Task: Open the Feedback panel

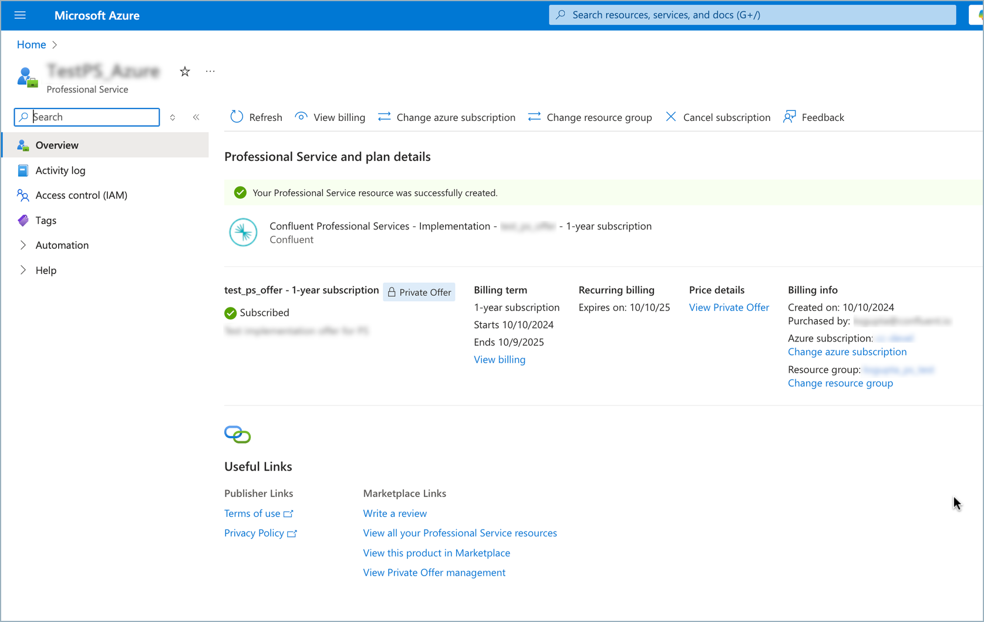Action: click(x=814, y=117)
